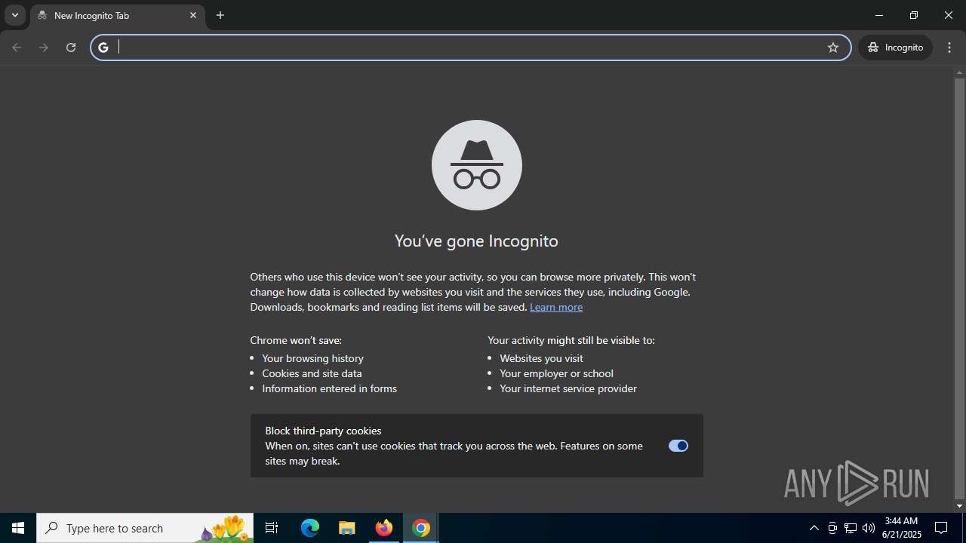Click the Meet Now tray icon
This screenshot has height=543, width=966.
[x=832, y=528]
